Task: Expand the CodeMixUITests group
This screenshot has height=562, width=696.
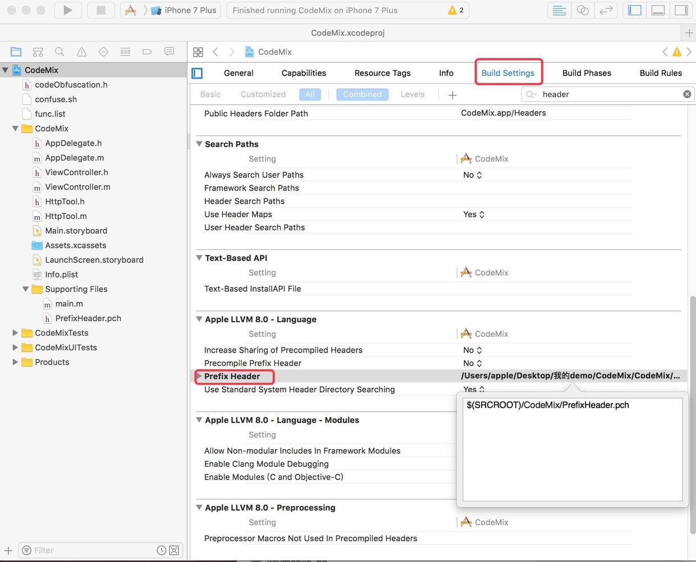Action: click(x=15, y=348)
